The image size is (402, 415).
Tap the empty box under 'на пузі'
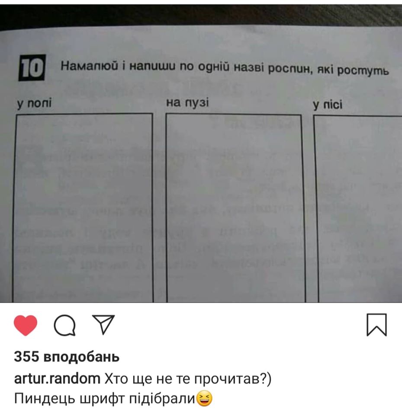(235, 208)
